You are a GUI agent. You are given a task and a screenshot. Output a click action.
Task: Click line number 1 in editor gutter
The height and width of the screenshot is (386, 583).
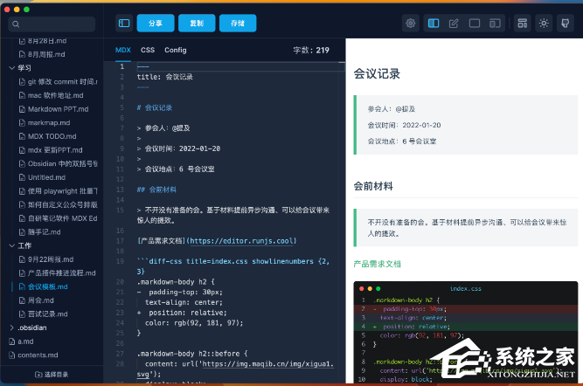point(121,66)
